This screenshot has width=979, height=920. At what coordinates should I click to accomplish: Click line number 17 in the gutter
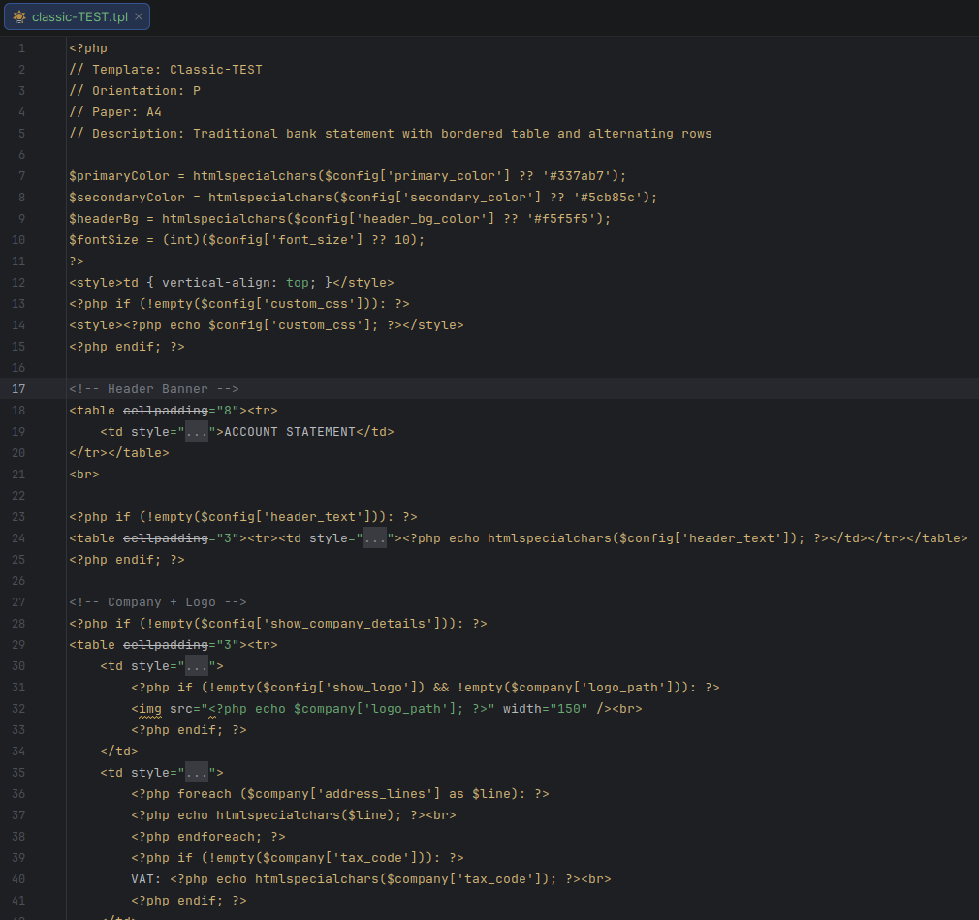tap(20, 388)
